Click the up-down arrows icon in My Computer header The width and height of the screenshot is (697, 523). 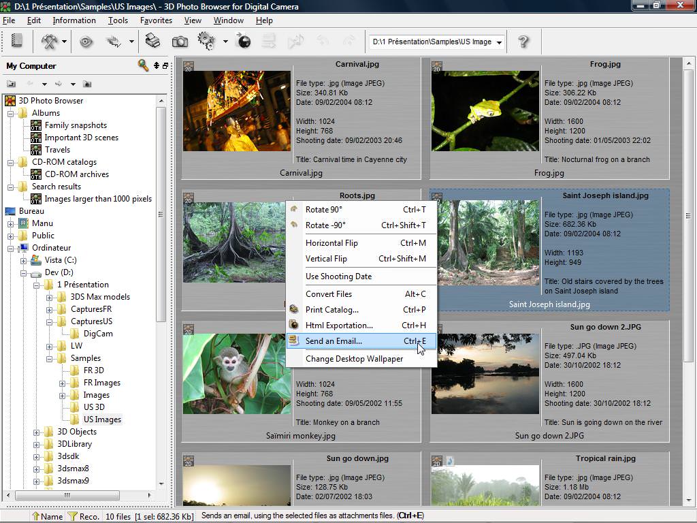[x=157, y=65]
